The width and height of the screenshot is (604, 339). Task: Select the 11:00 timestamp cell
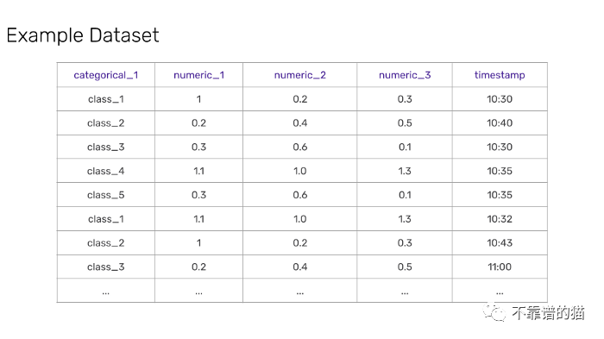pos(500,267)
